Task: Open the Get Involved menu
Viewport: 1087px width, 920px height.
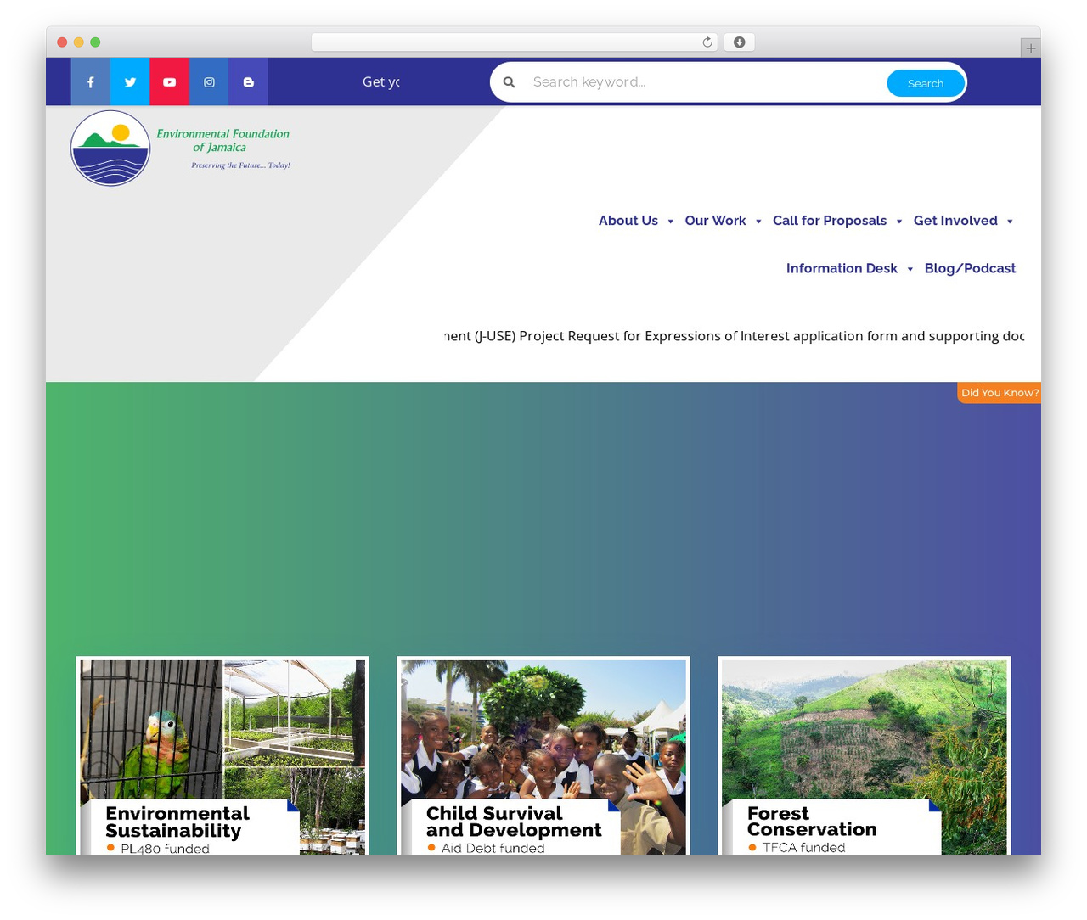Action: pos(955,221)
